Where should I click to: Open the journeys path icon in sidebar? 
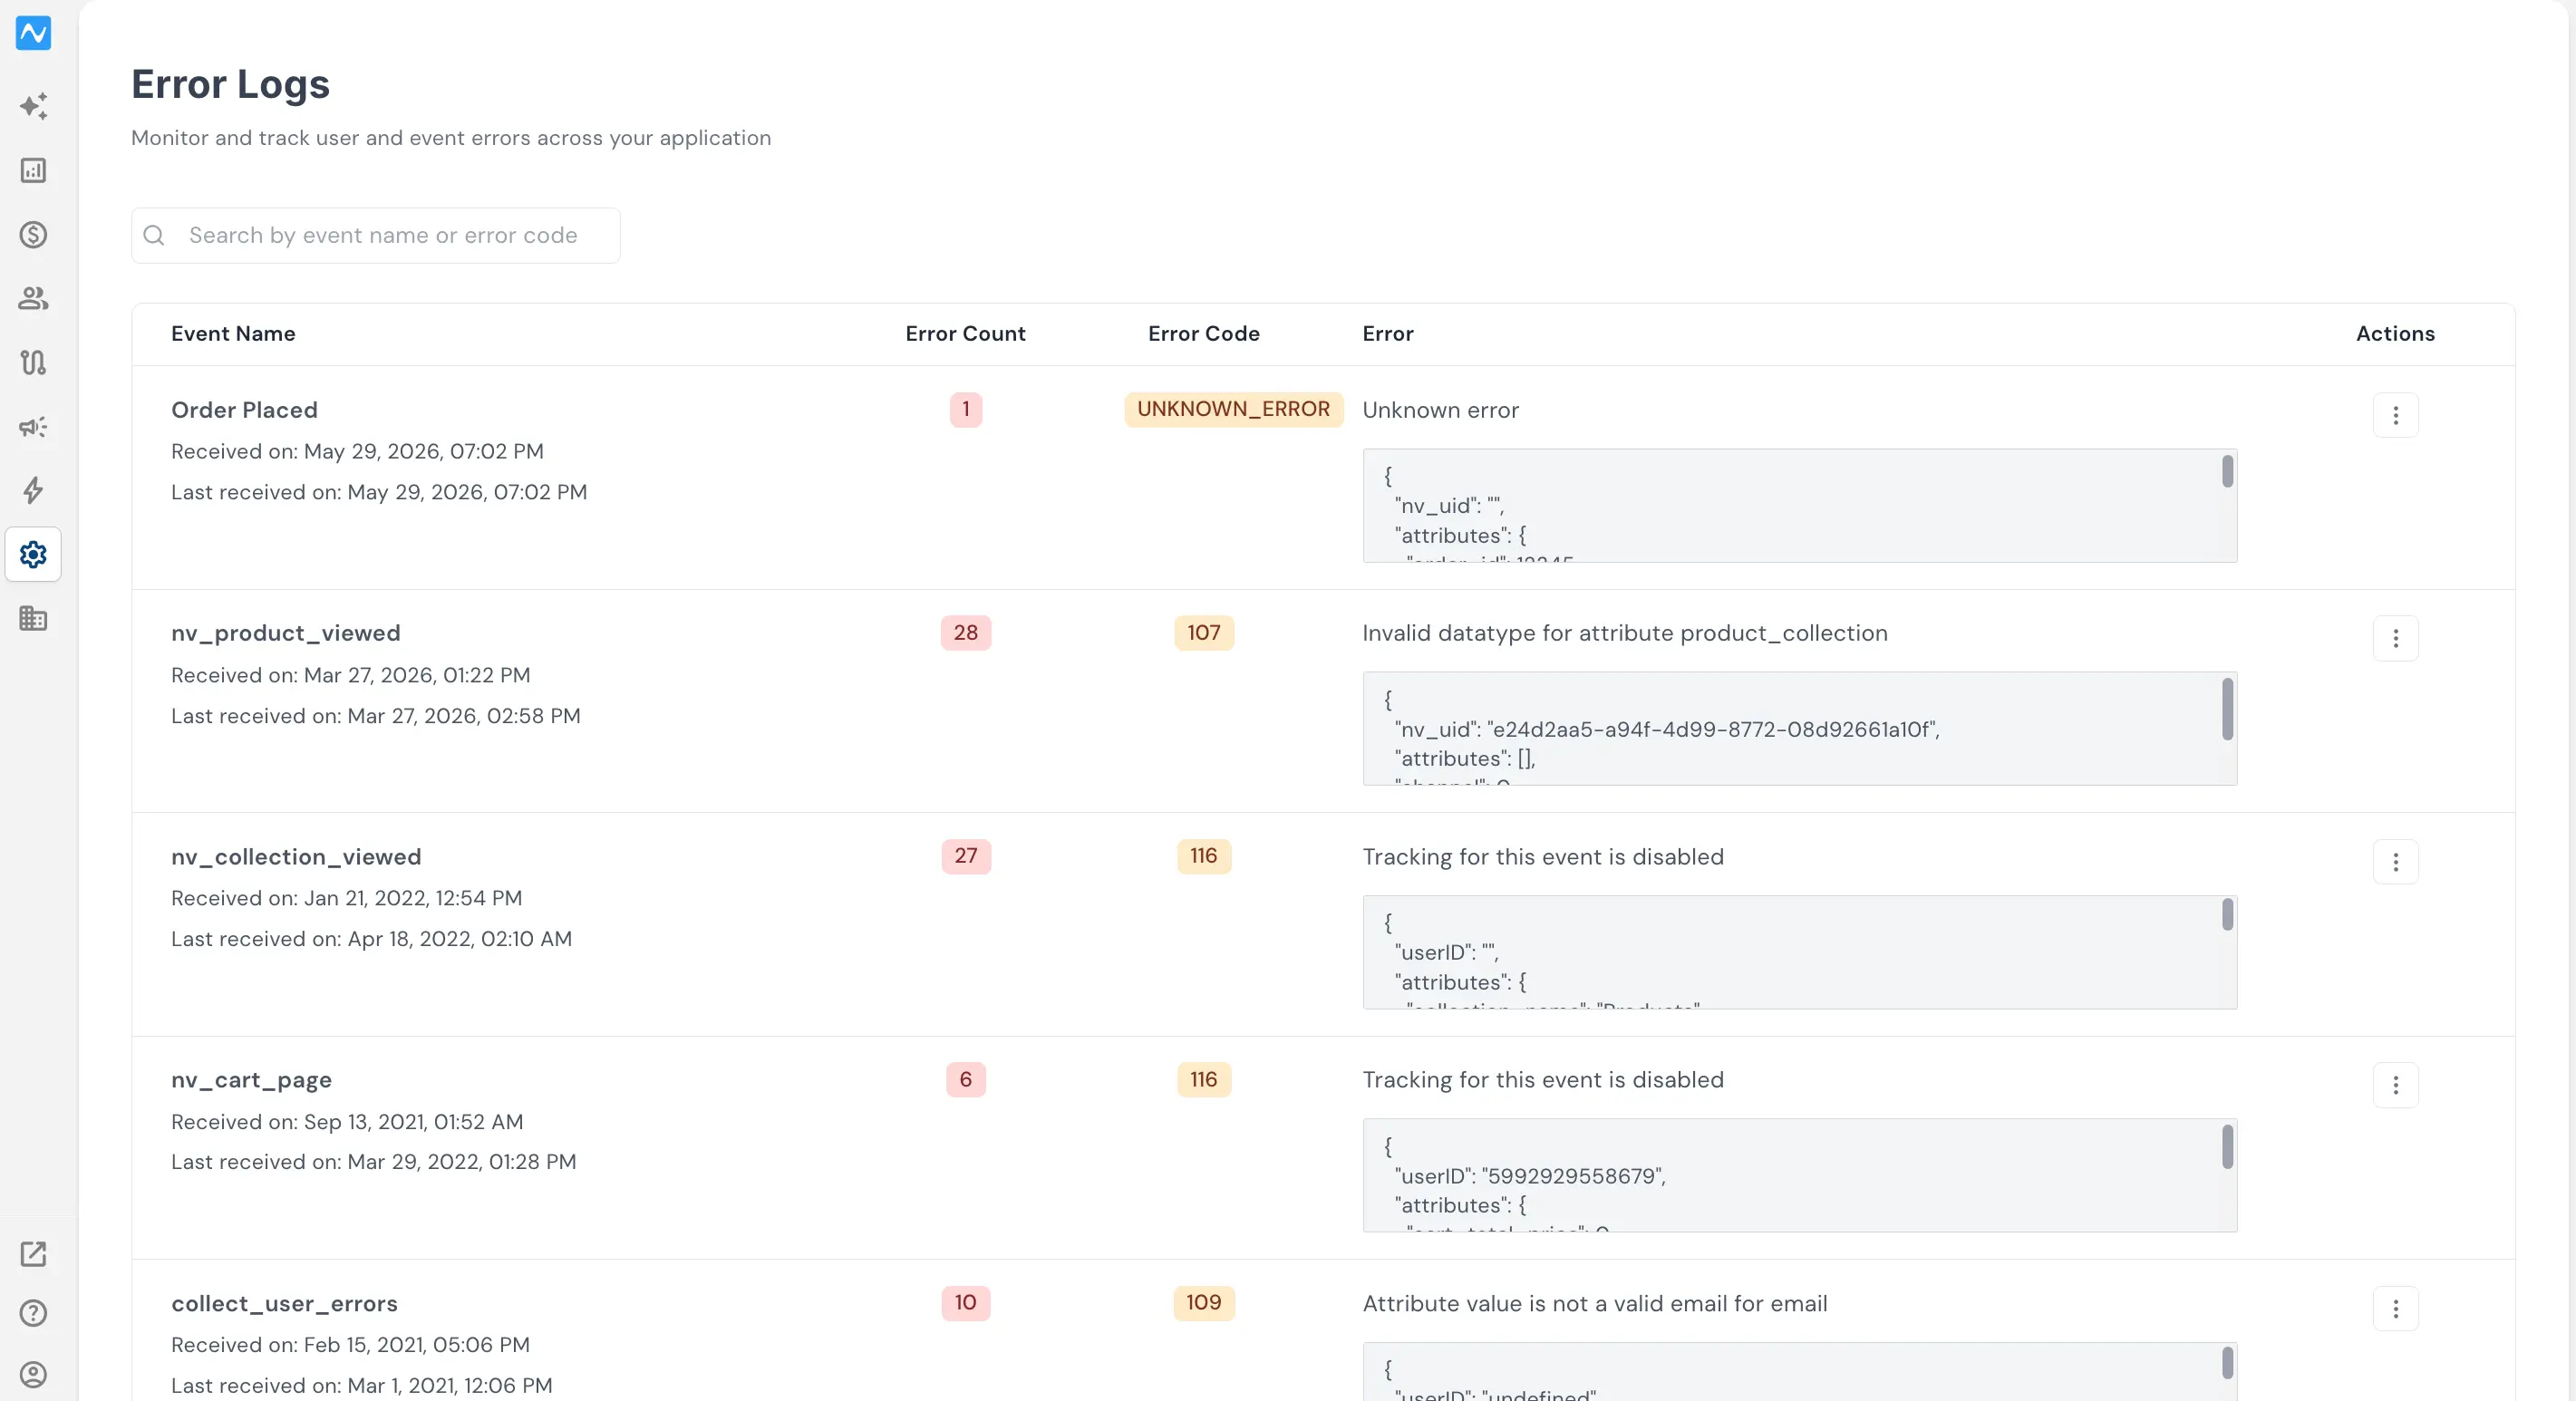click(x=33, y=362)
